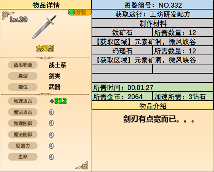Click the 生命 stat pill
Image resolution: width=214 pixels, height=172 pixels.
tap(23, 157)
